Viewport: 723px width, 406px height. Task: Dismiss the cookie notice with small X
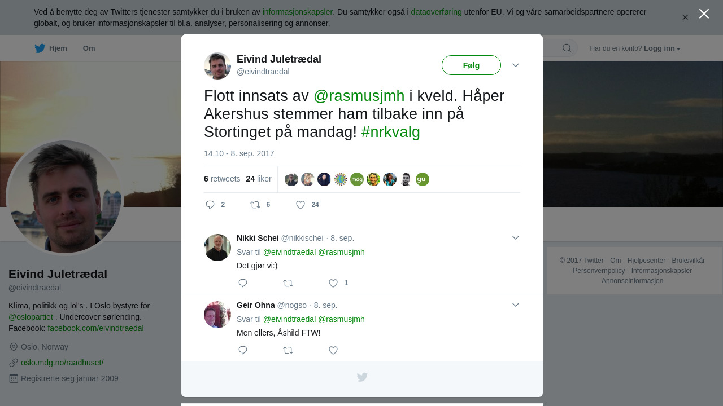tap(685, 17)
